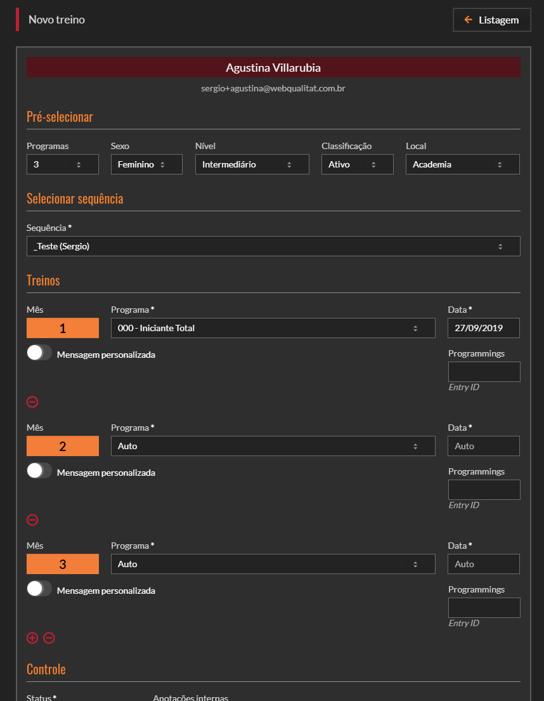The width and height of the screenshot is (544, 701).
Task: Expand the Sequência dropdown
Action: [273, 246]
